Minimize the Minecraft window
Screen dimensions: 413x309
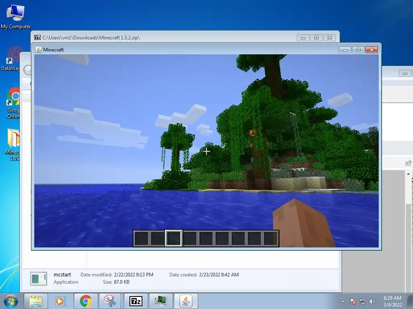click(345, 49)
